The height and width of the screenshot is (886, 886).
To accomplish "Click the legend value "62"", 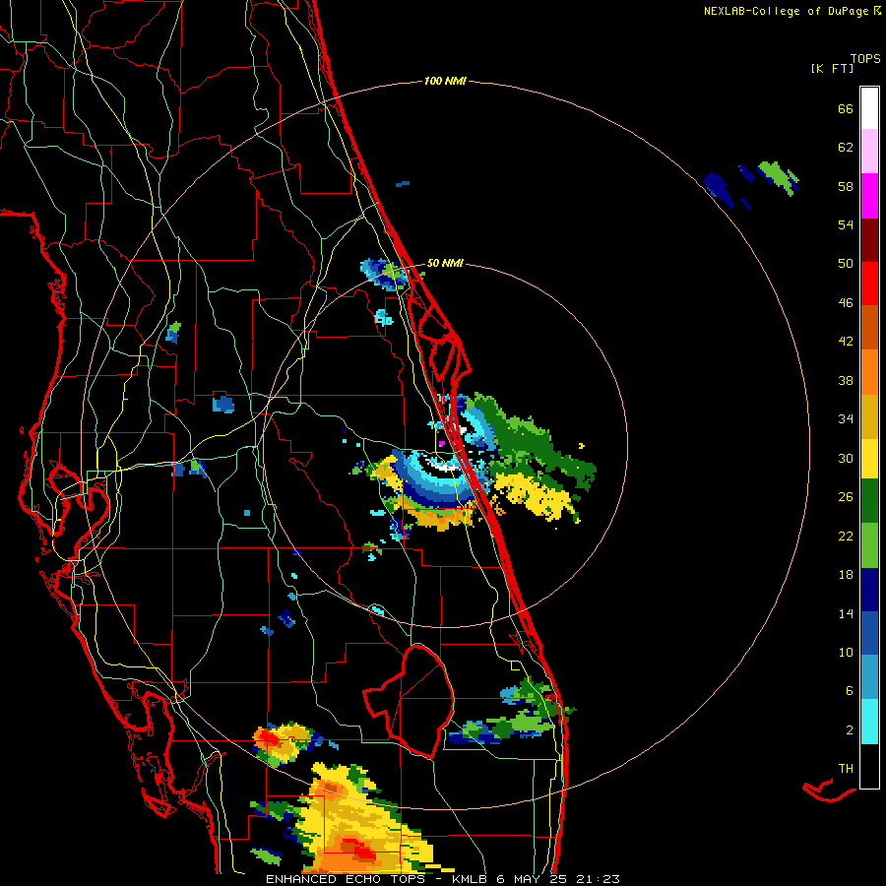I will pos(846,148).
